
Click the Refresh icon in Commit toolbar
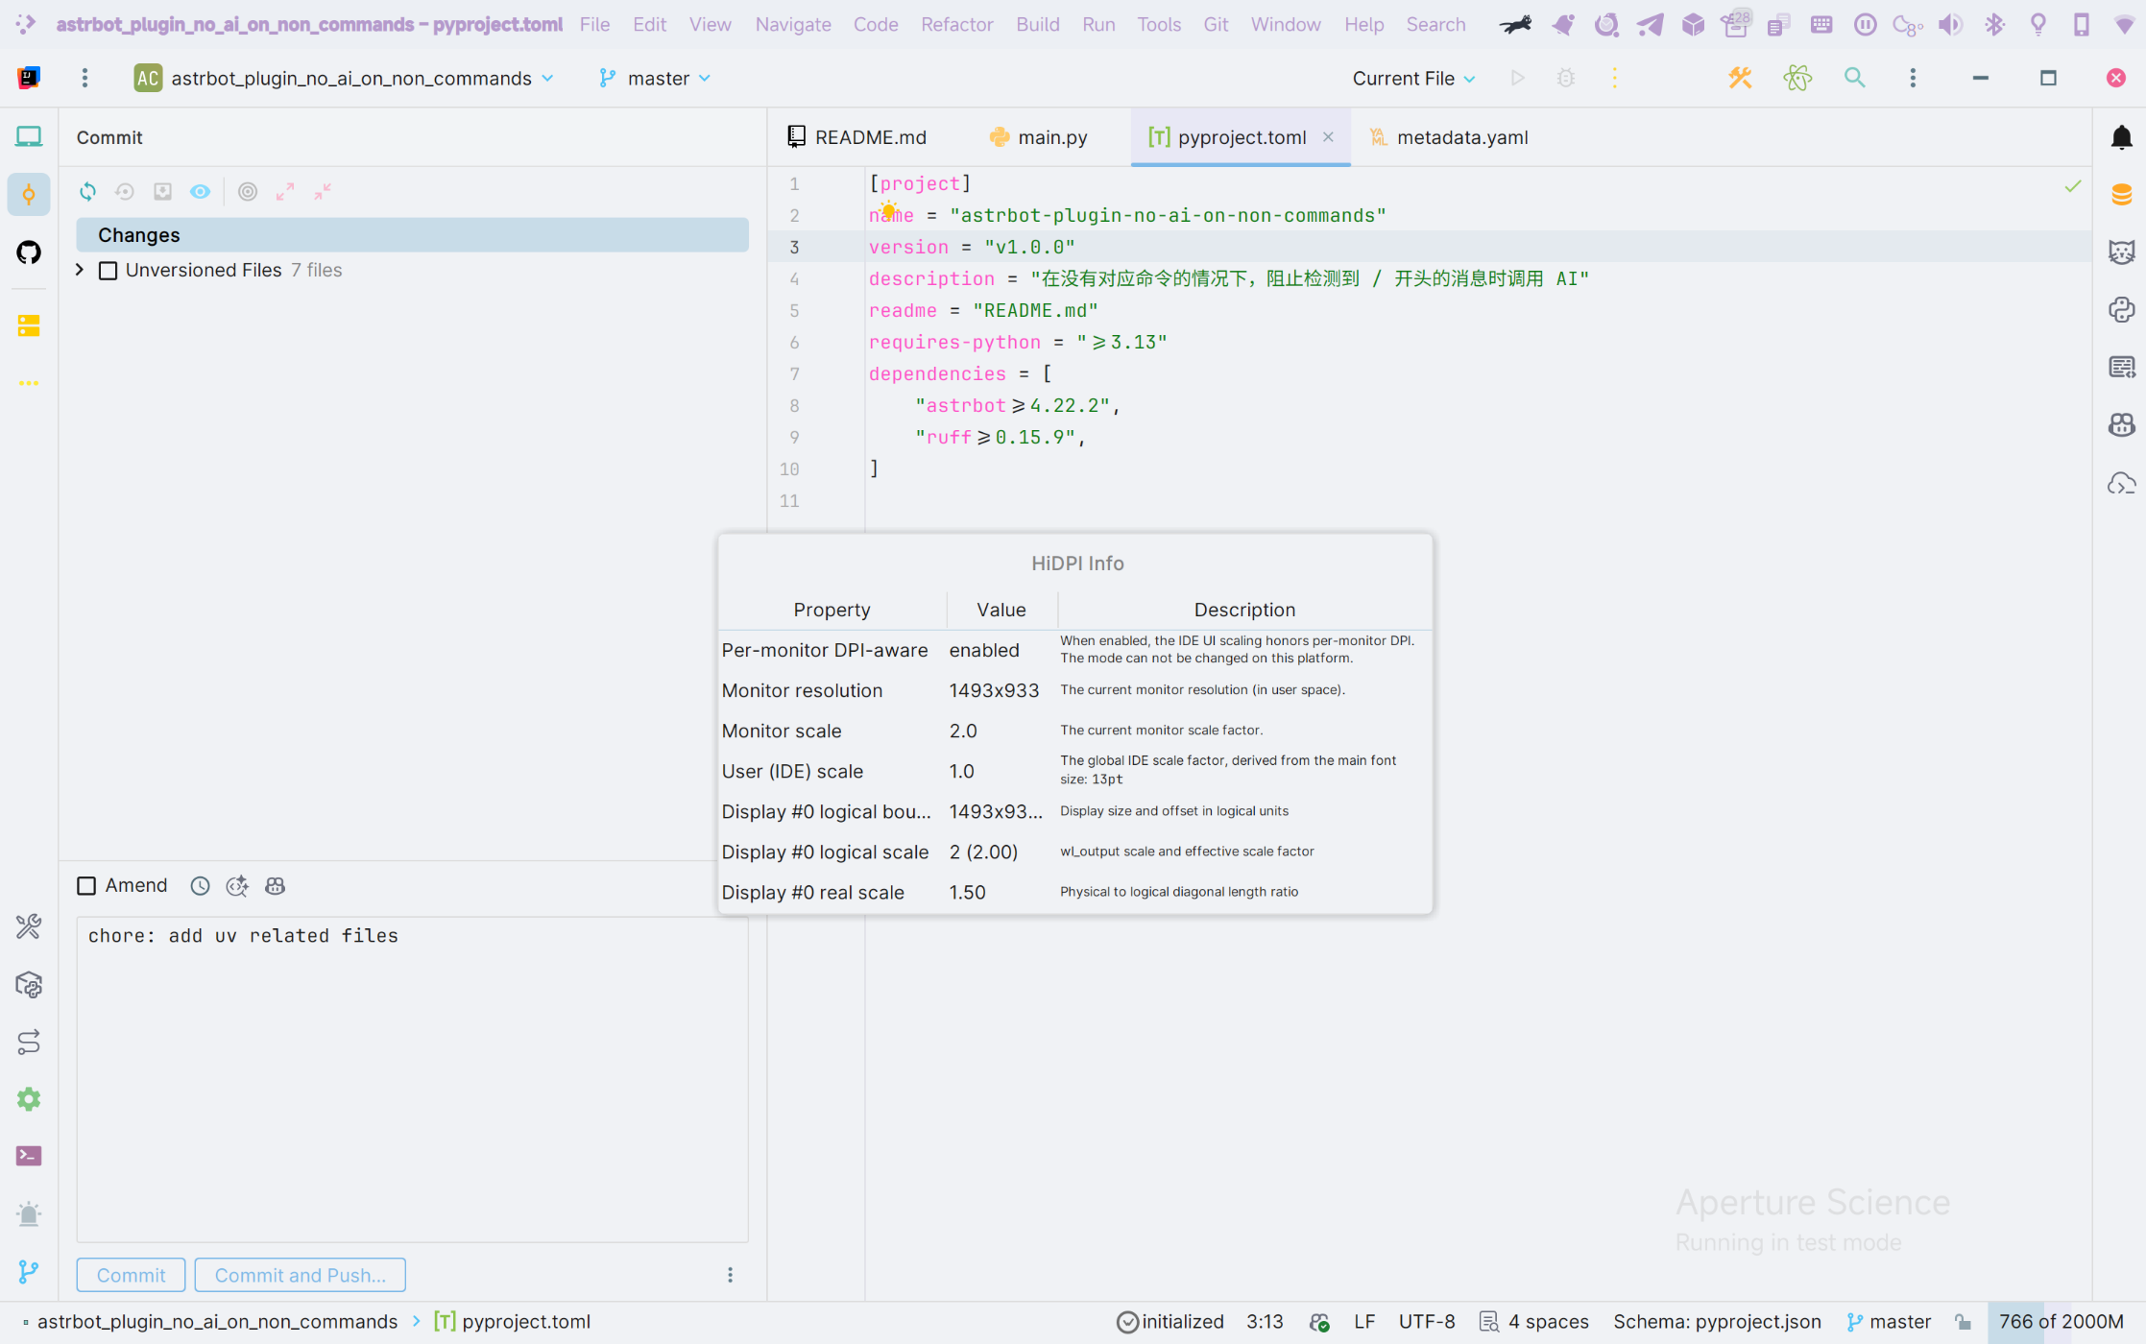coord(87,191)
